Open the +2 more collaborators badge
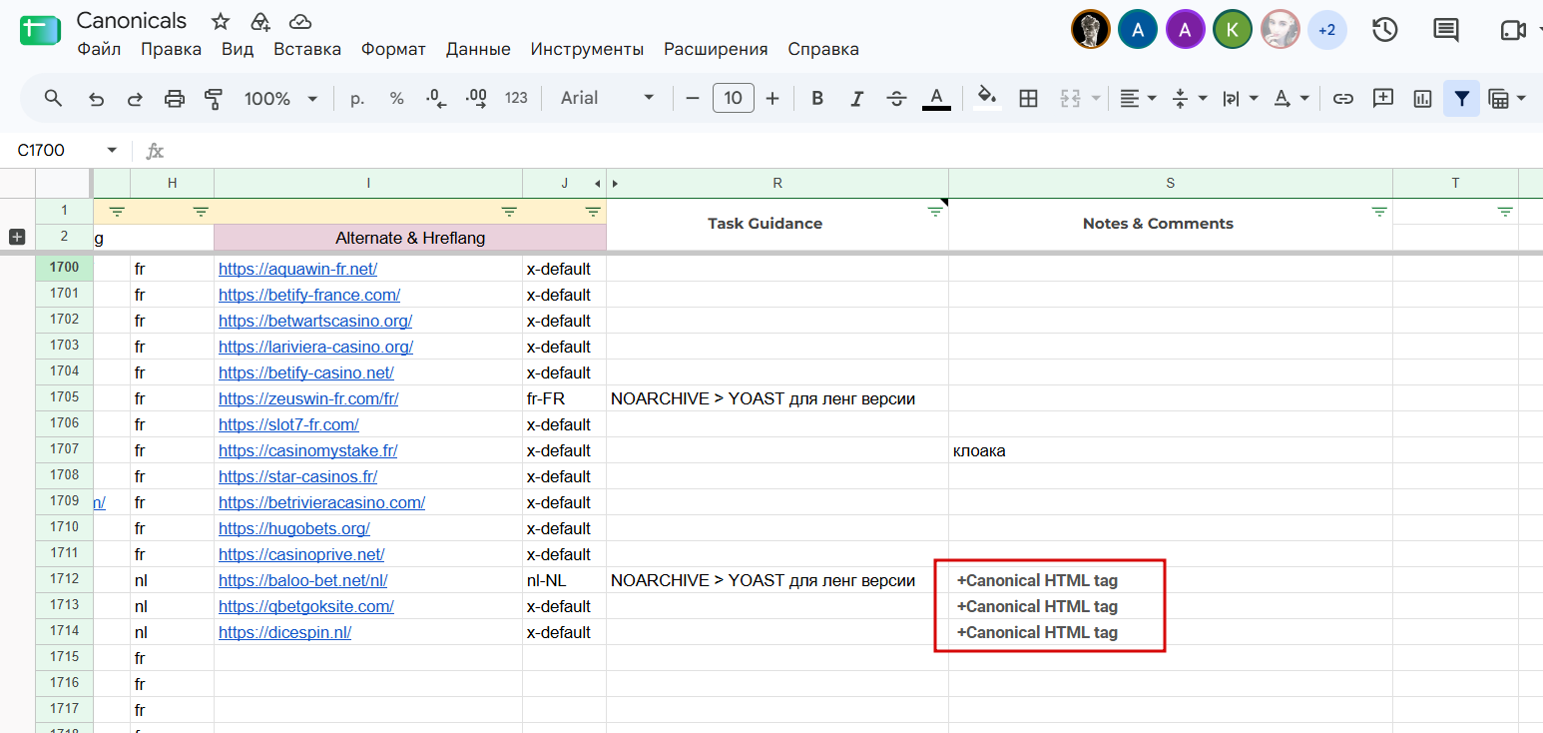This screenshot has width=1543, height=733. click(x=1326, y=30)
